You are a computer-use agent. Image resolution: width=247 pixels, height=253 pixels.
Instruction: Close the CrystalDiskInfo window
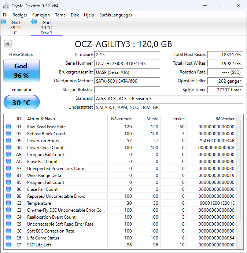coord(238,5)
